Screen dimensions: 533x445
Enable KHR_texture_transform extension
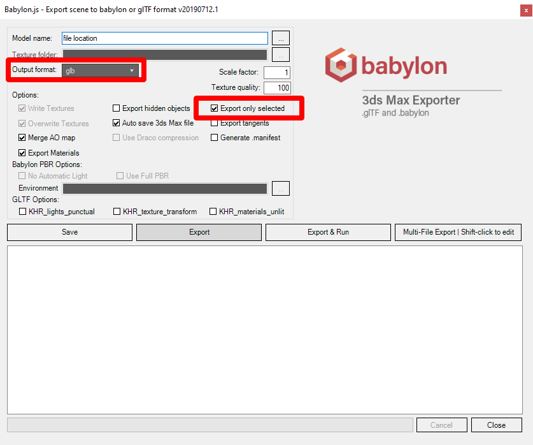[117, 211]
